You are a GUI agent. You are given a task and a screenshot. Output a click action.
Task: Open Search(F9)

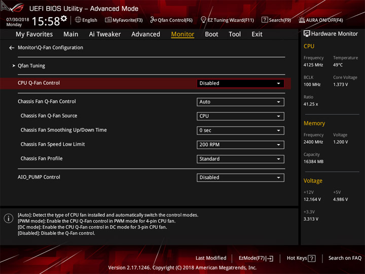(276, 20)
